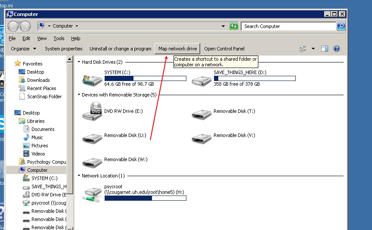This screenshot has height=230, width=372.
Task: Collapse the Hard Disk Drives group
Action: [x=79, y=62]
